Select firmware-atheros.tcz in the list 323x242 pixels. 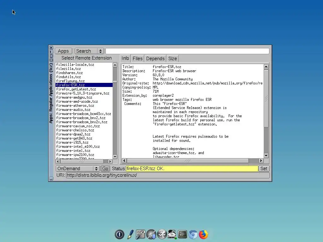point(84,106)
